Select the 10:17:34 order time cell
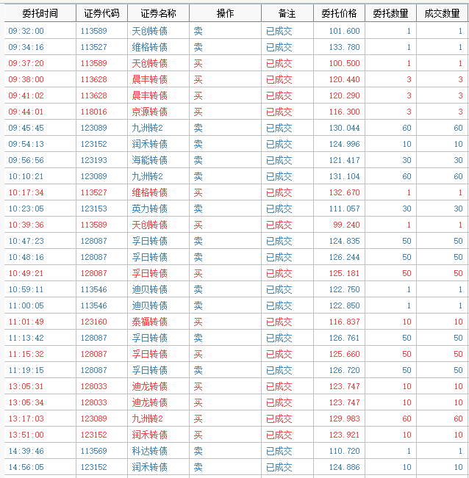The image size is (469, 478). click(x=26, y=192)
